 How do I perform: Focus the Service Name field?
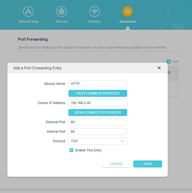[x=98, y=84]
